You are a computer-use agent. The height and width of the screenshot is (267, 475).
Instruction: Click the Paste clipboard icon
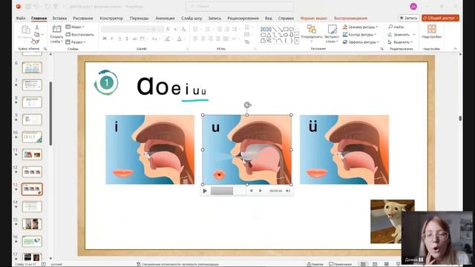point(26,30)
